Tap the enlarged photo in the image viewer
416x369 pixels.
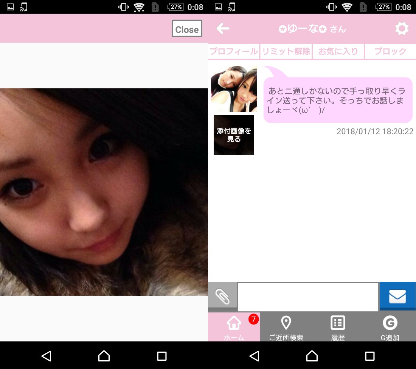pos(104,192)
